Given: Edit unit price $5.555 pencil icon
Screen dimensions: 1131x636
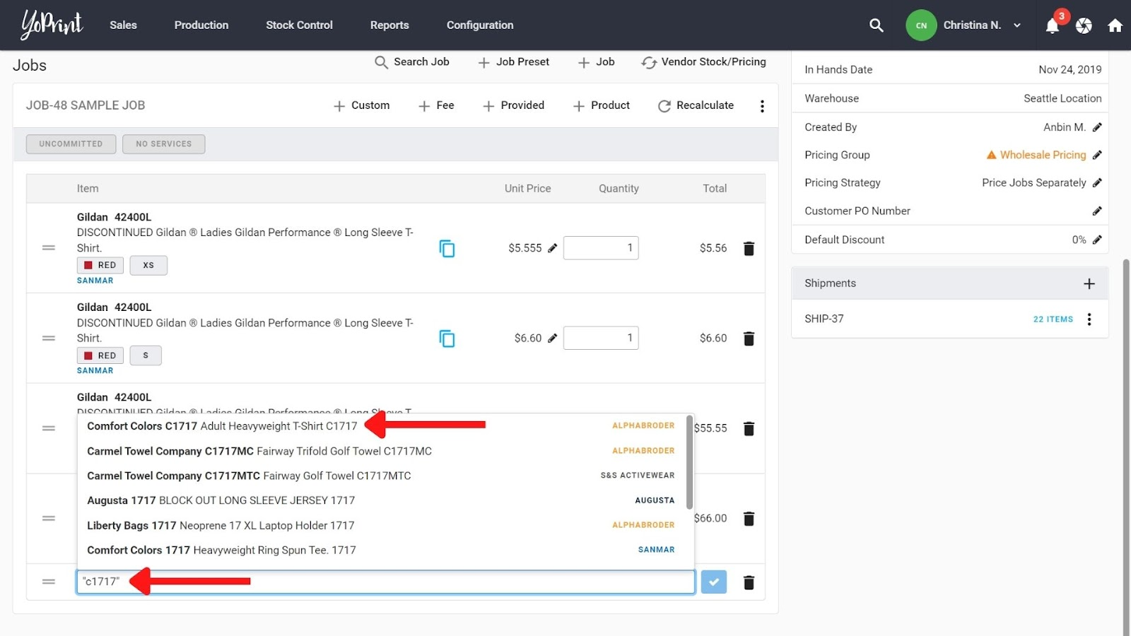Looking at the screenshot, I should [x=552, y=248].
